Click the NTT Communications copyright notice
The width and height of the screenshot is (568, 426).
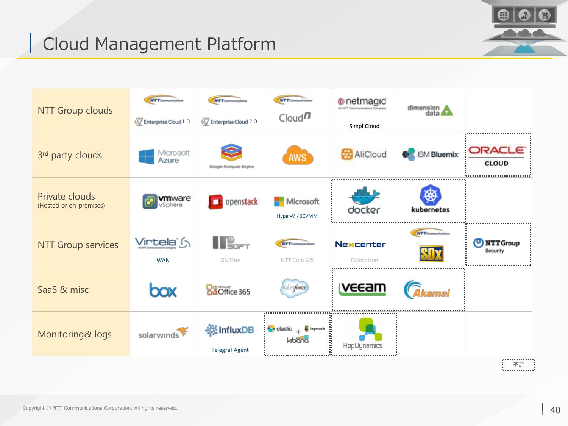tap(100, 408)
